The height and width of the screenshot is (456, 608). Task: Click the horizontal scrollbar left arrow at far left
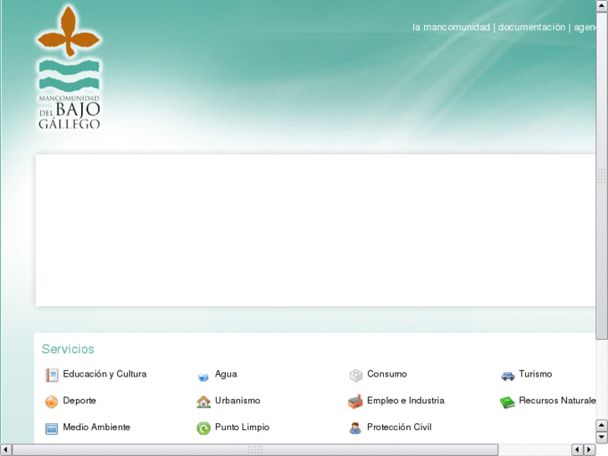pos(6,449)
